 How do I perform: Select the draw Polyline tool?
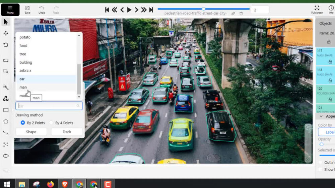pyautogui.click(x=6, y=133)
